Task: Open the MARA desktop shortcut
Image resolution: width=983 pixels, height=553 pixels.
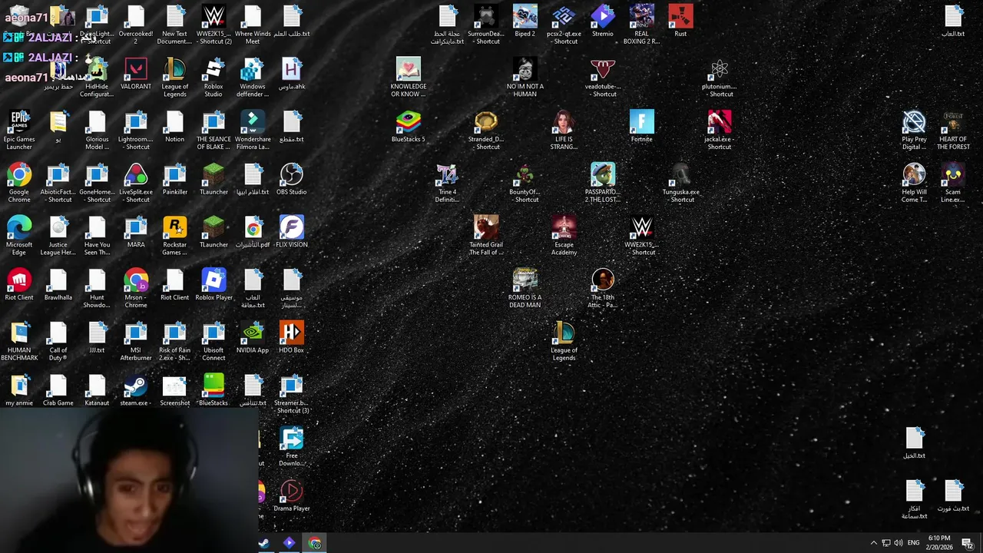Action: coord(136,231)
